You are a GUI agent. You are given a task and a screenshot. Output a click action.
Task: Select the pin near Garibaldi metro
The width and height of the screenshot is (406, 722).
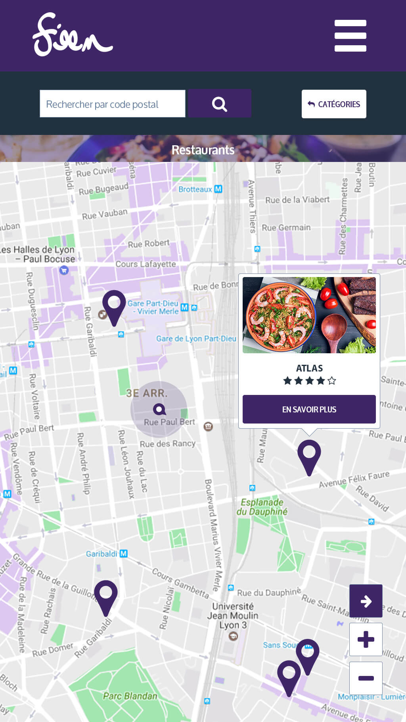point(106,598)
